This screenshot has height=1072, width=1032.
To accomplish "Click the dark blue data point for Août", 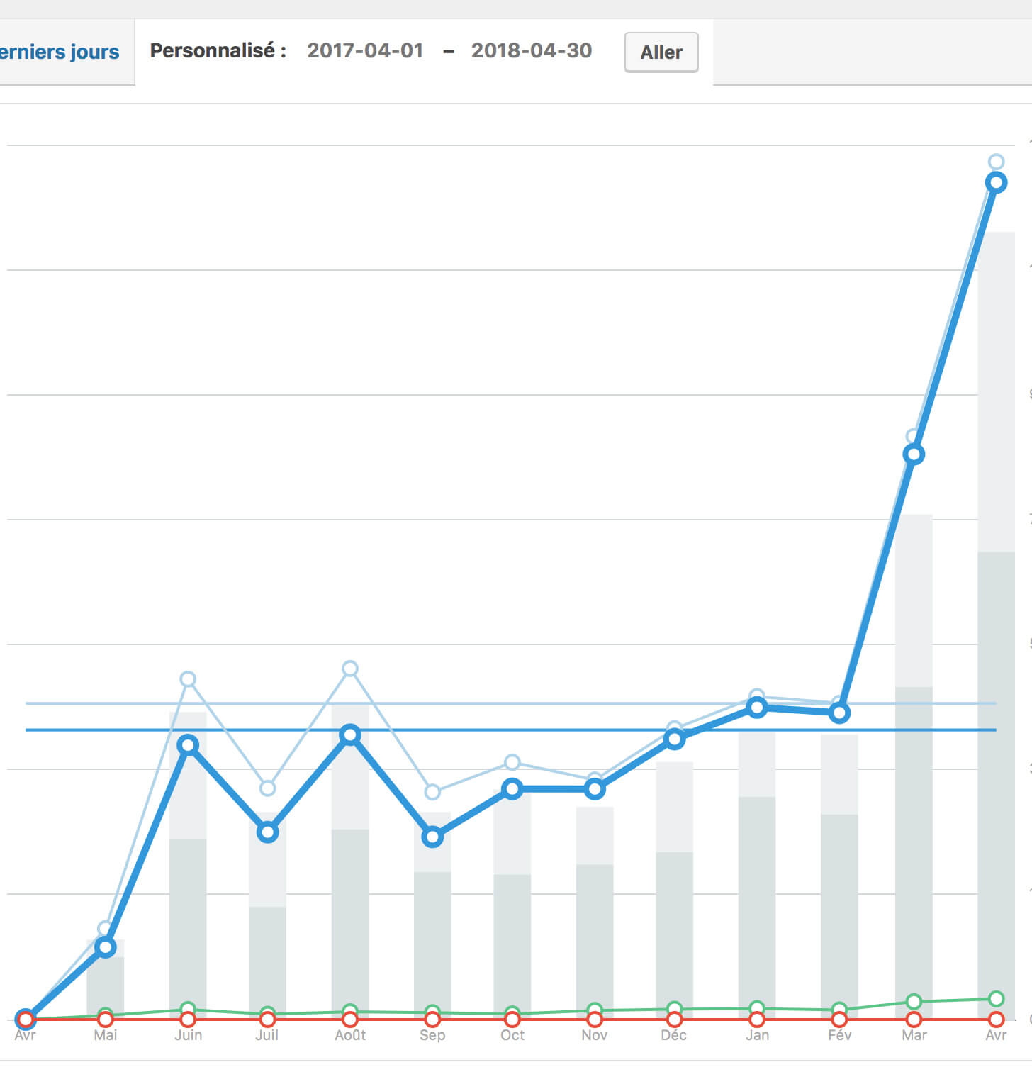I will (349, 735).
